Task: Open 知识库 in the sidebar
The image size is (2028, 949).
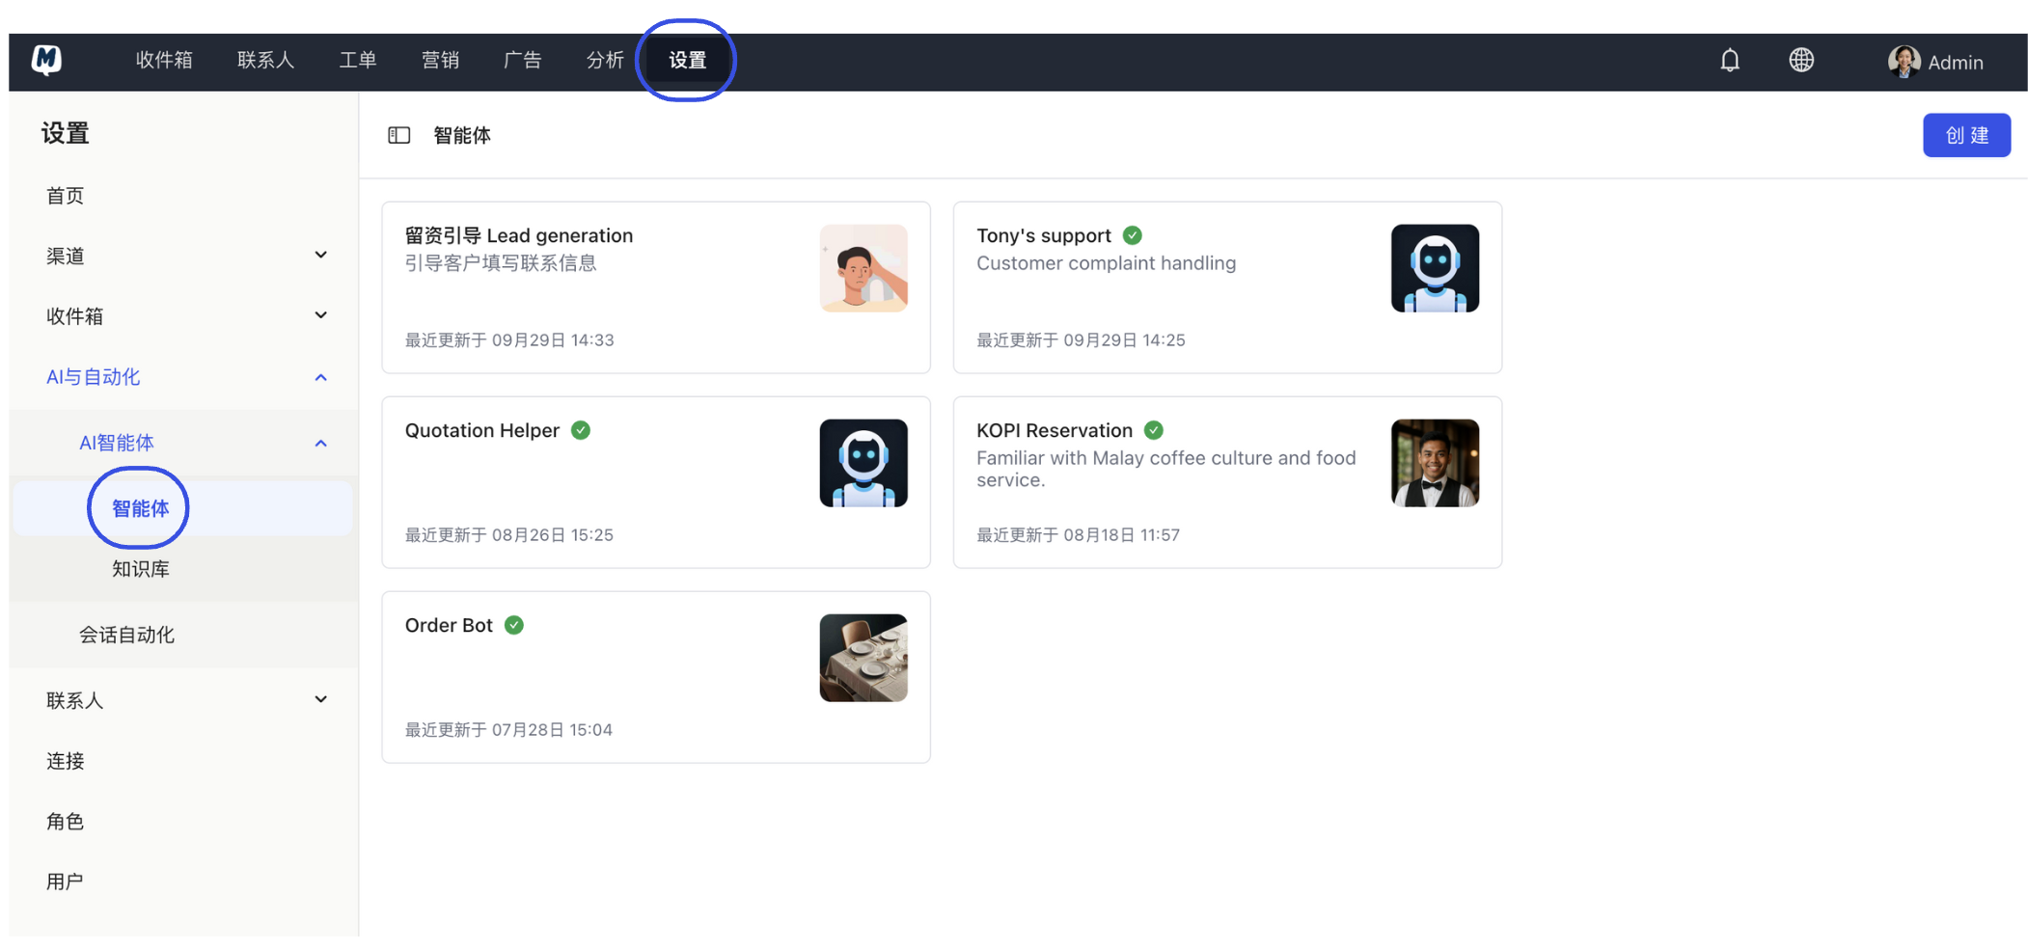Action: click(141, 569)
